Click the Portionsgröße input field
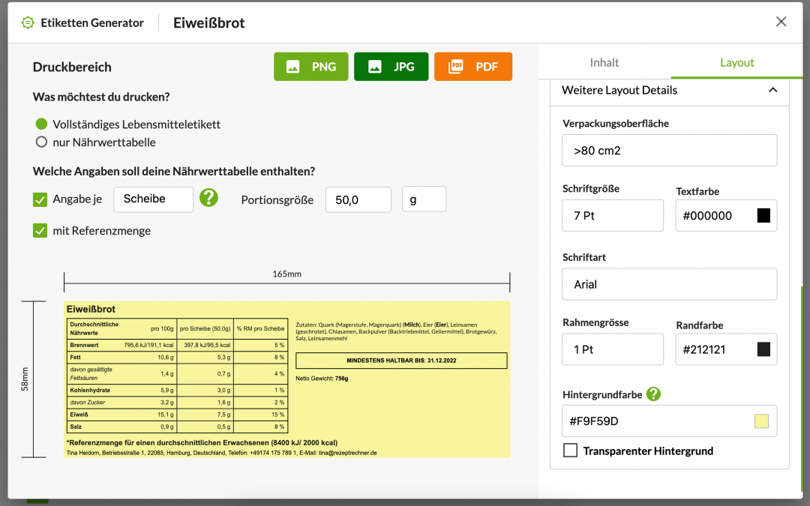 tap(358, 200)
